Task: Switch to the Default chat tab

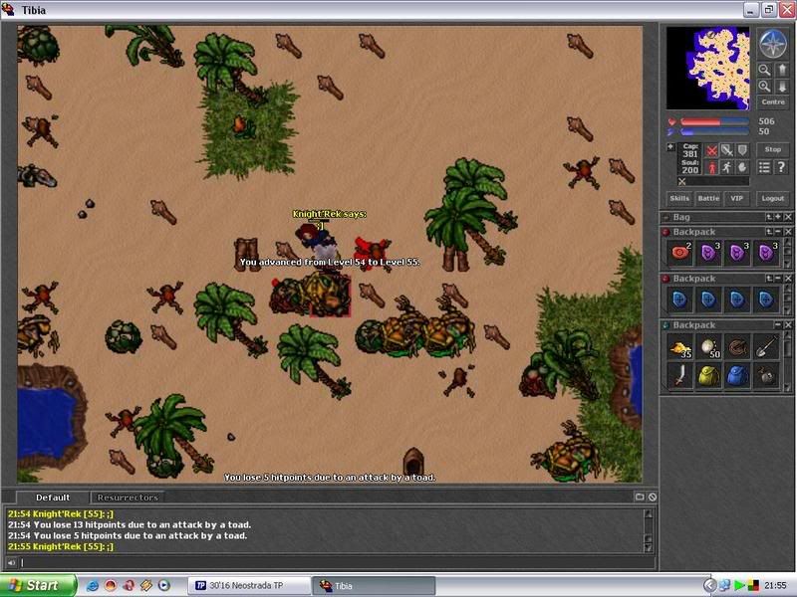Action: click(x=53, y=497)
